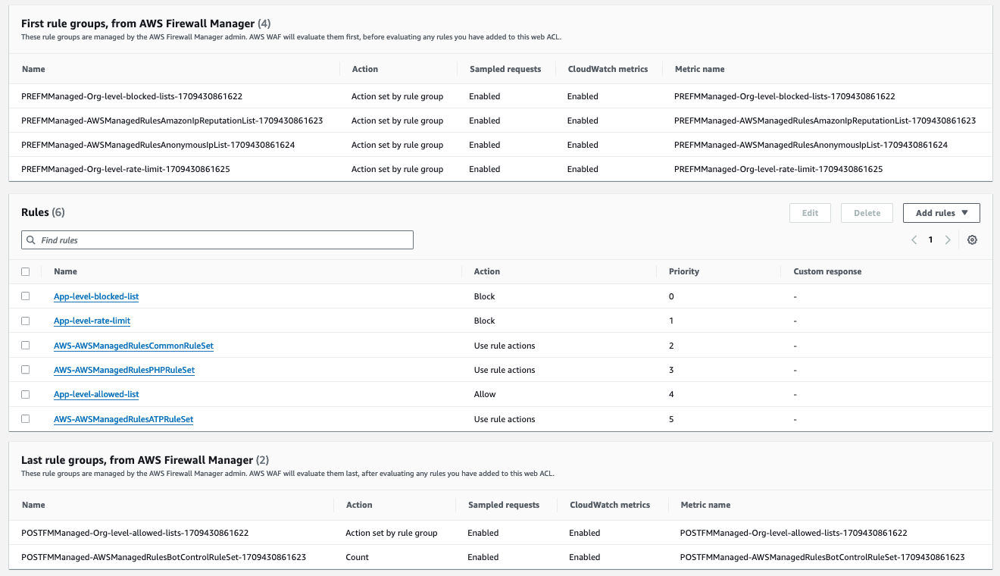Check the AWS-AWSManagedRulesCommonRuleSet checkbox
This screenshot has width=1000, height=576.
[25, 345]
